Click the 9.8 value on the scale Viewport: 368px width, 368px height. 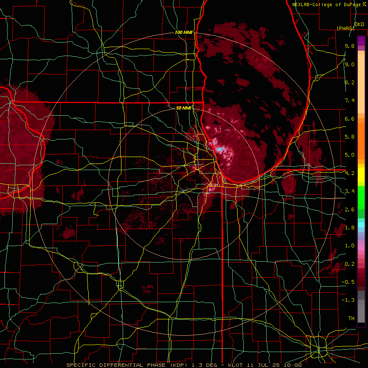350,46
